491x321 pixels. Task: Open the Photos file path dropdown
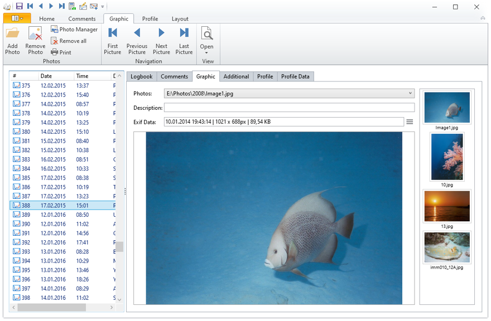pyautogui.click(x=410, y=94)
